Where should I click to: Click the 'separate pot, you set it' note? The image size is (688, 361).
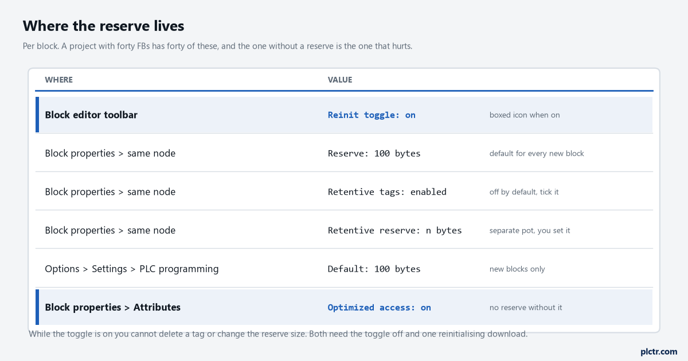[x=530, y=230]
